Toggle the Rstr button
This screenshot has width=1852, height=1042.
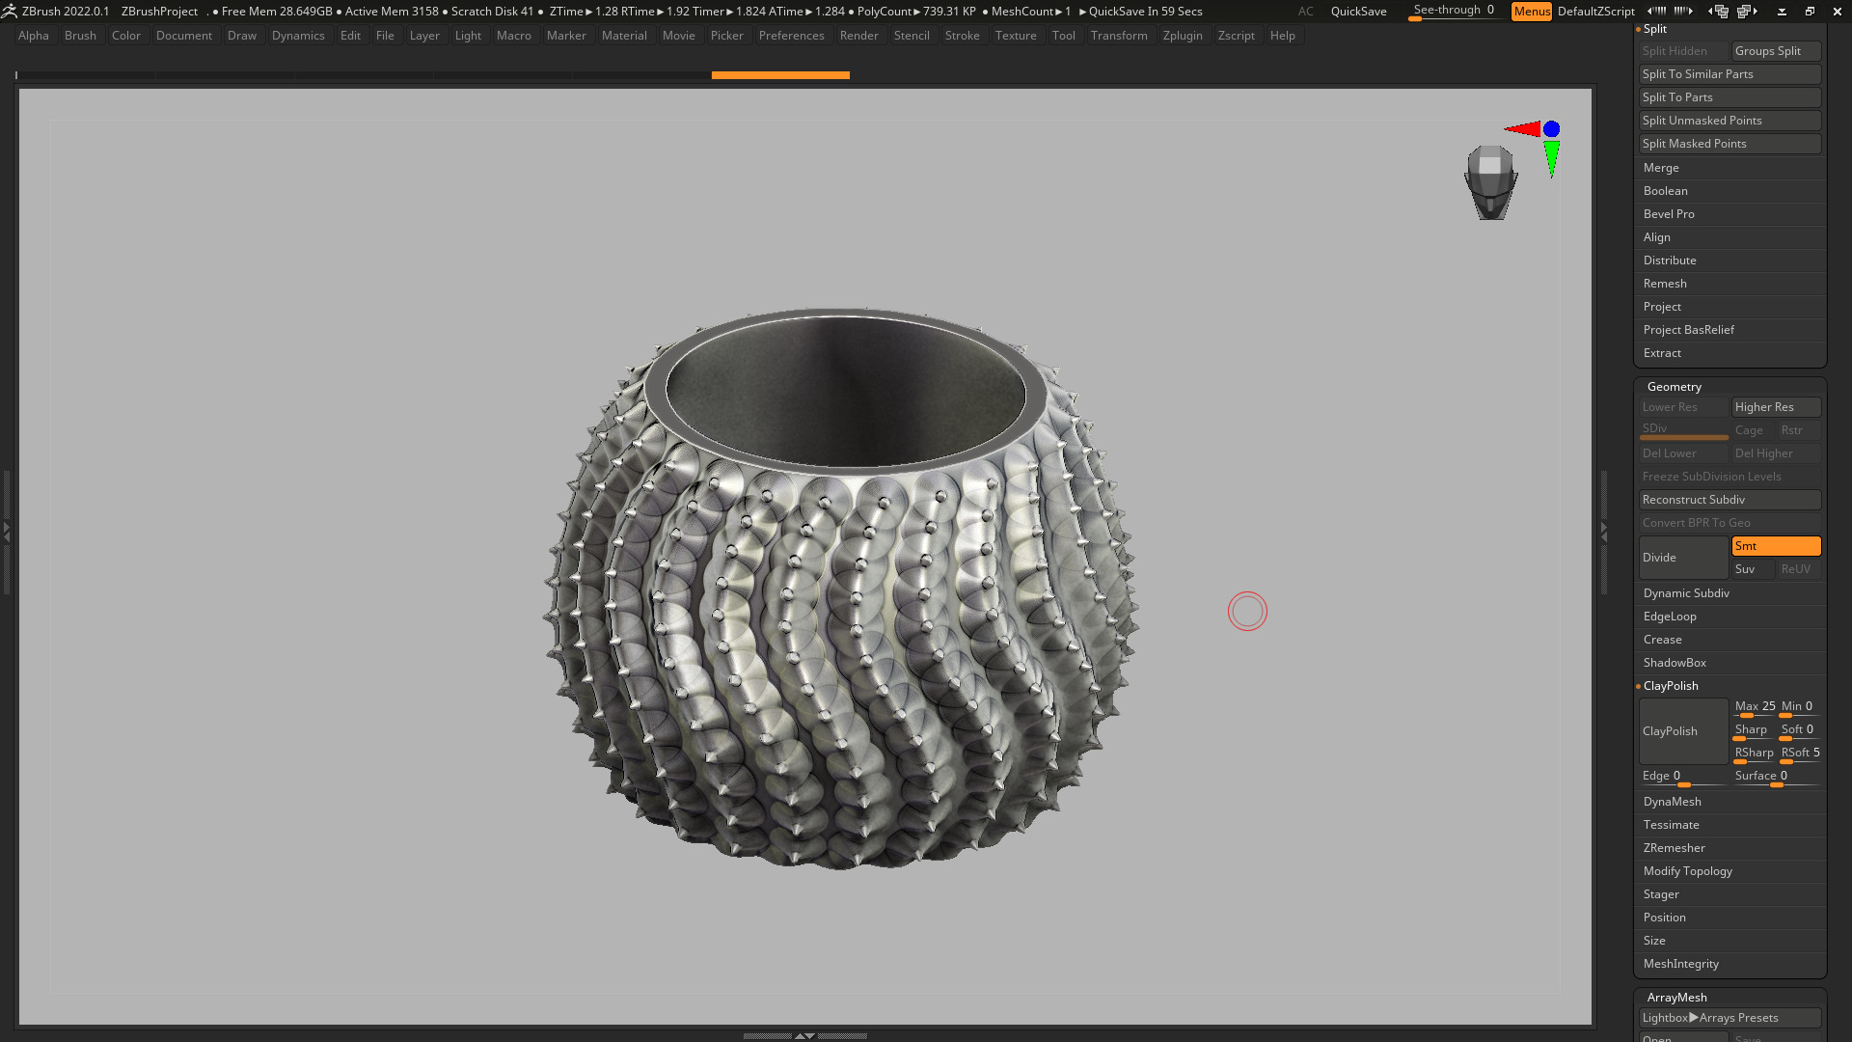pyautogui.click(x=1798, y=430)
